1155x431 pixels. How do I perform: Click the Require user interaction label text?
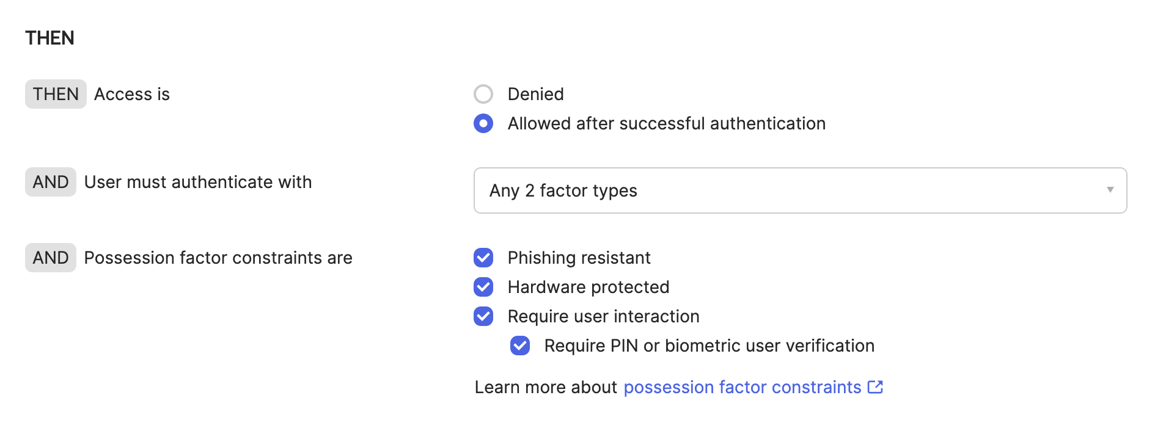[x=603, y=316]
